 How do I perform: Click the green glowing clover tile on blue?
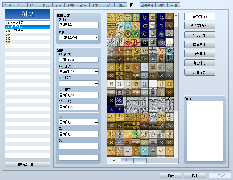point(161,34)
